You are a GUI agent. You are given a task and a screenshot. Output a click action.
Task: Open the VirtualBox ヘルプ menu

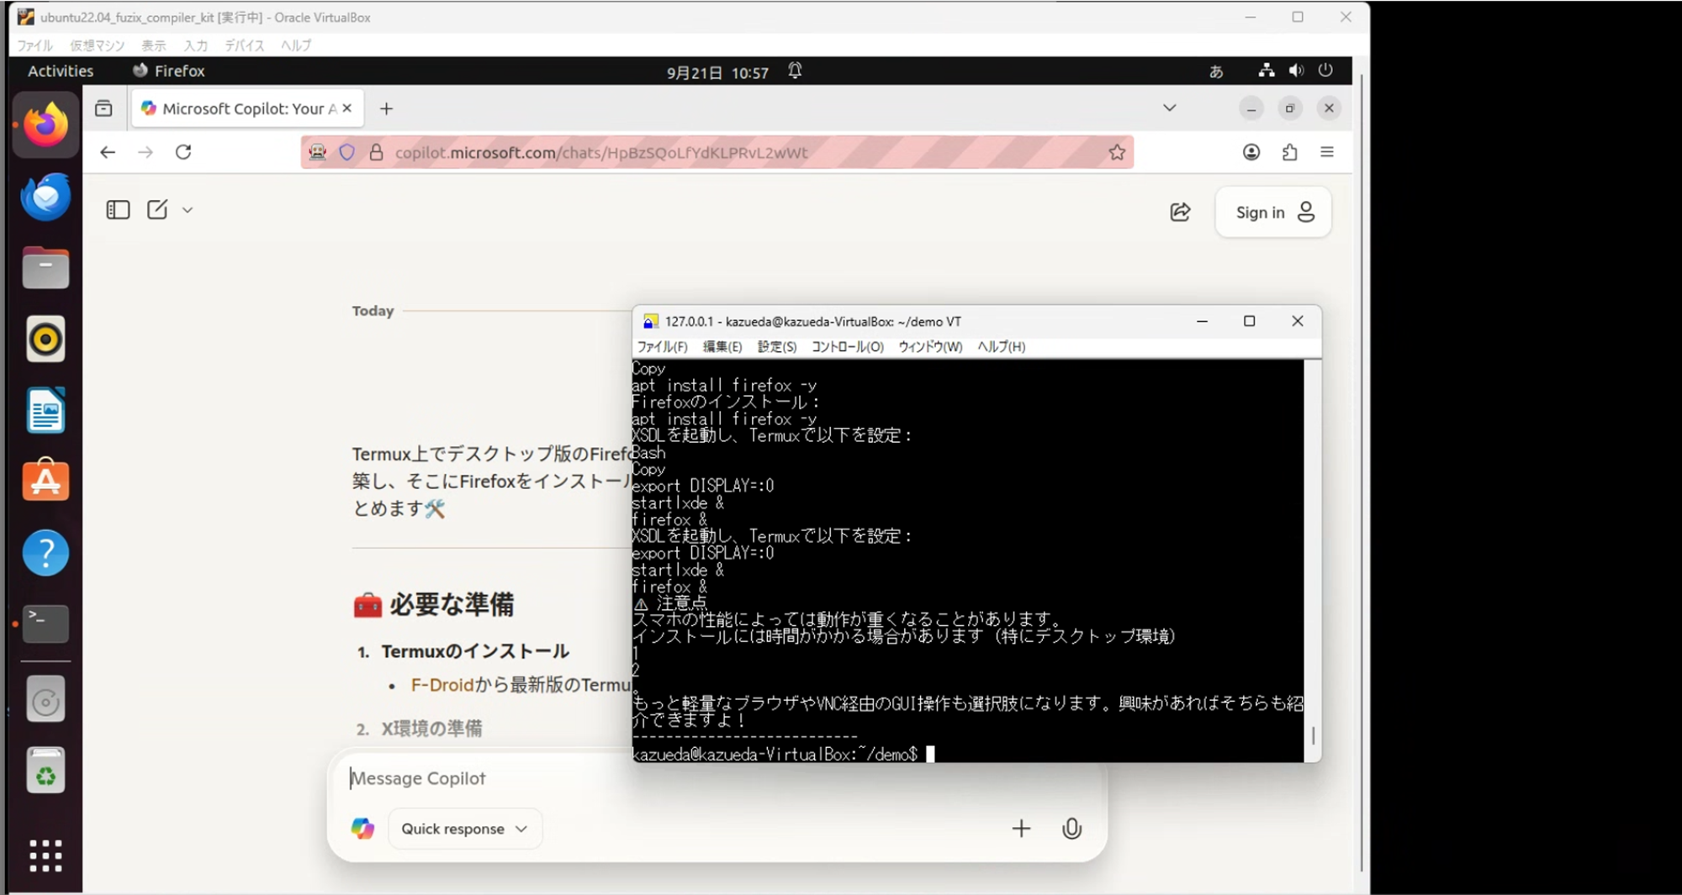pyautogui.click(x=295, y=45)
